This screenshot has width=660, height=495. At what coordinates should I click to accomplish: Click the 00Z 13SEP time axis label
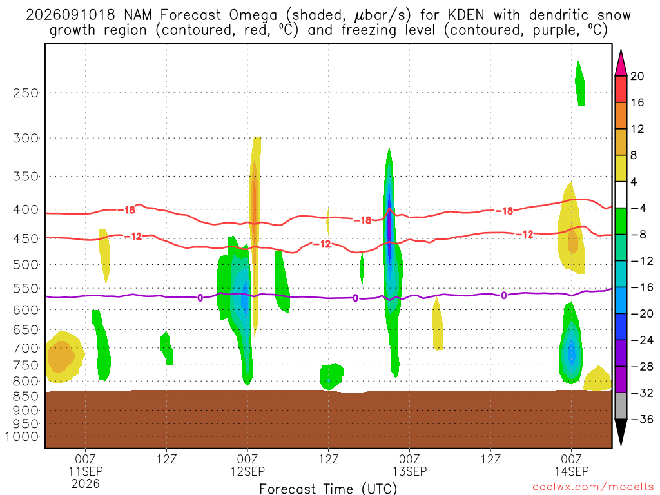(x=409, y=465)
